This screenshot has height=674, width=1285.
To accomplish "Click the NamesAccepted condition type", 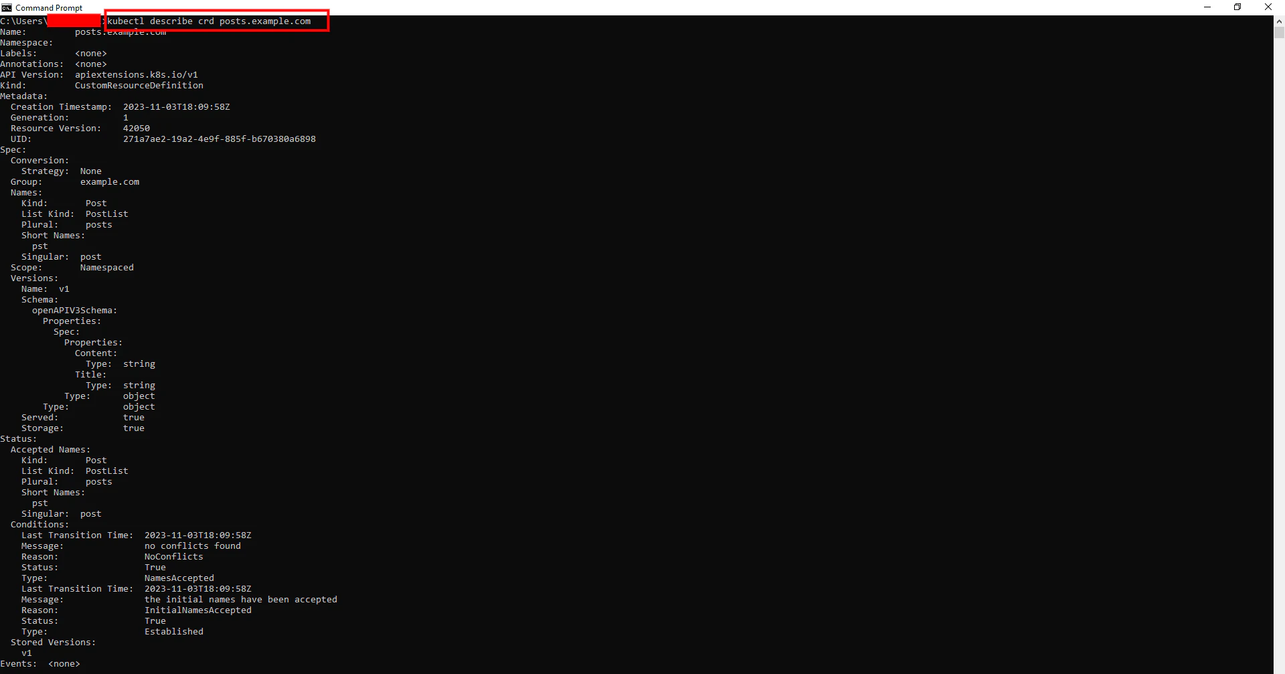I will pos(179,578).
